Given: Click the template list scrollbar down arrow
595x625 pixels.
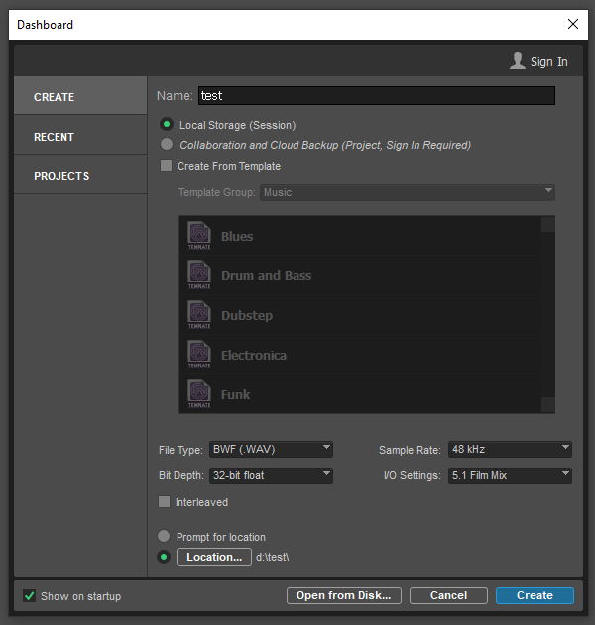Looking at the screenshot, I should 548,404.
